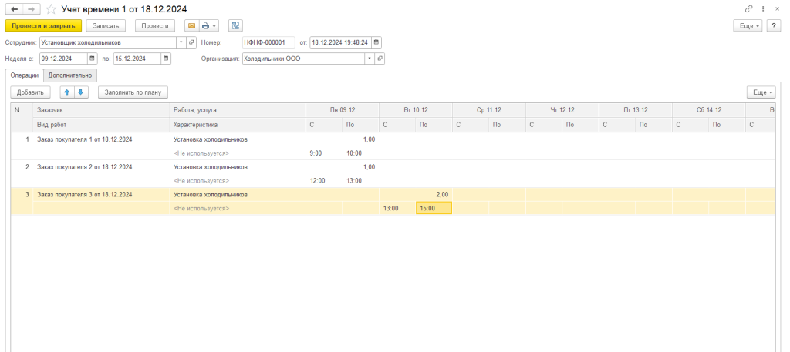Open the document structure report icon
Screen dimensions: 790x352
pos(235,26)
